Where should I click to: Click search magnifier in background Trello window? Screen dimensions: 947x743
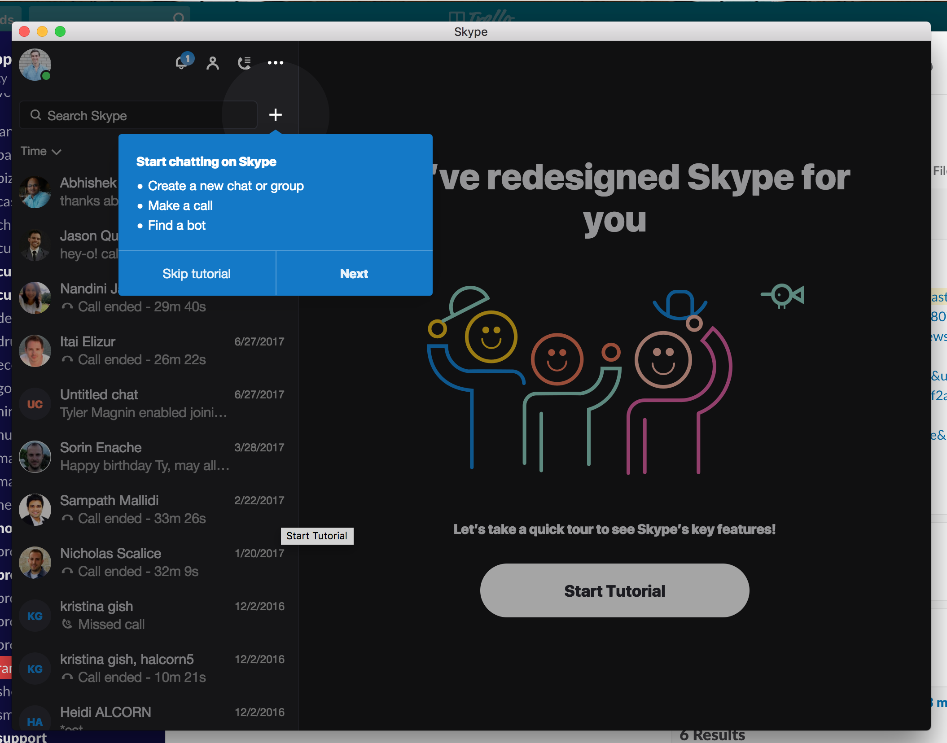(x=179, y=17)
